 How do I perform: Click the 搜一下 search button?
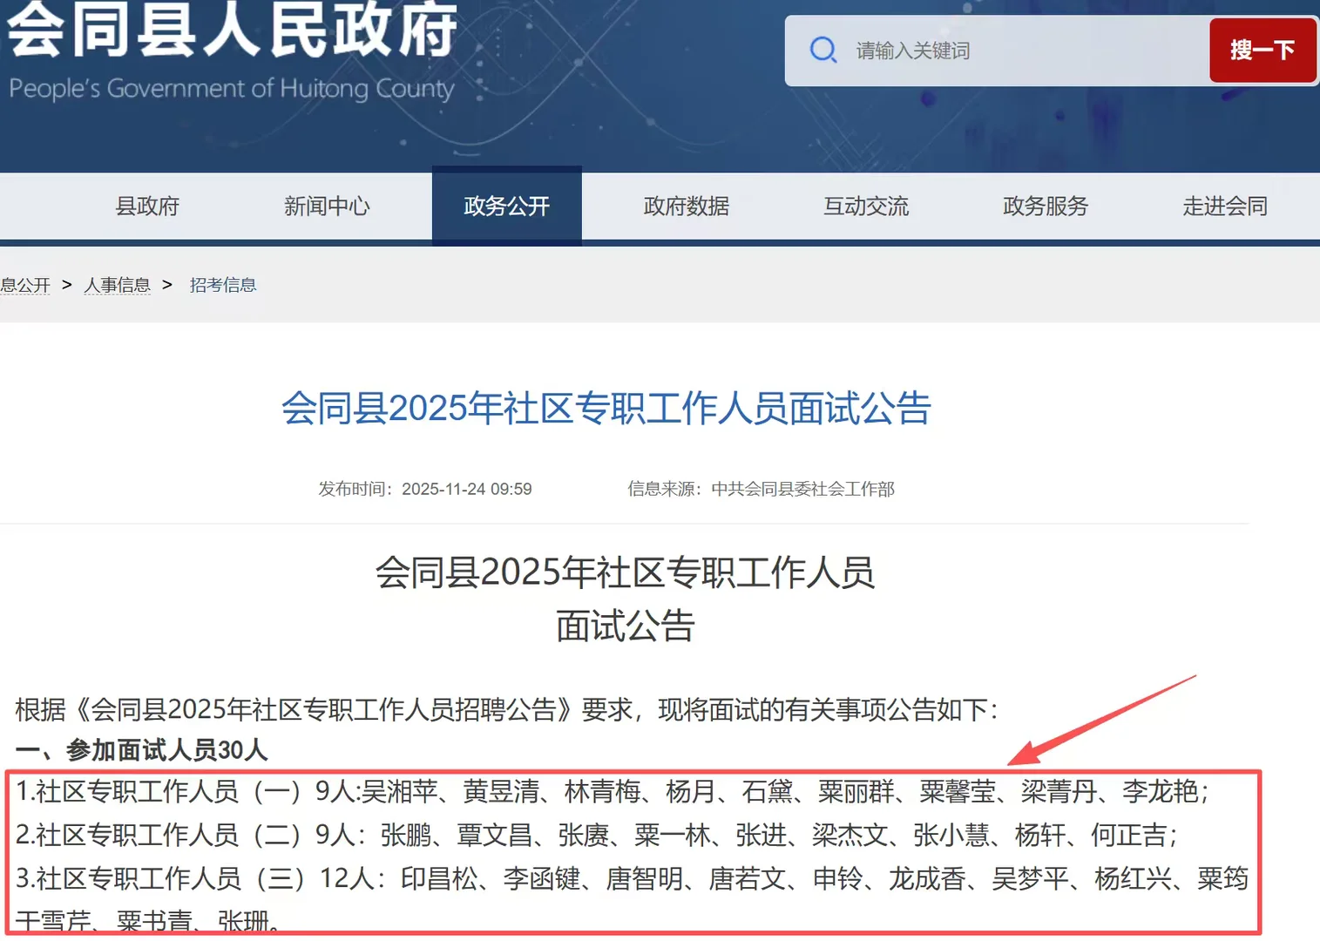coord(1262,50)
